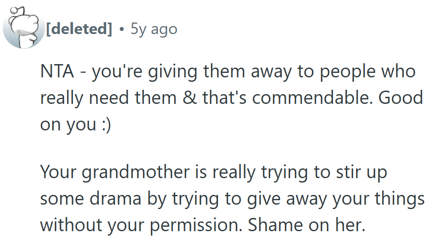Click the [deleted] username label
437x244 pixels.
click(x=79, y=29)
